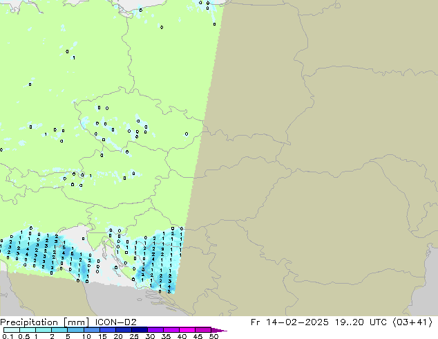The image size is (438, 339).
Task: Click the 'ICON-D2' model label
Action: coord(116,322)
